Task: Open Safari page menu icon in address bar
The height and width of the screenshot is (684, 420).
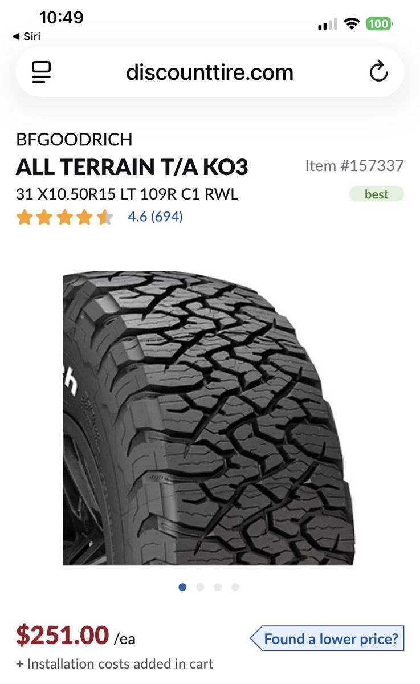Action: coord(42,72)
